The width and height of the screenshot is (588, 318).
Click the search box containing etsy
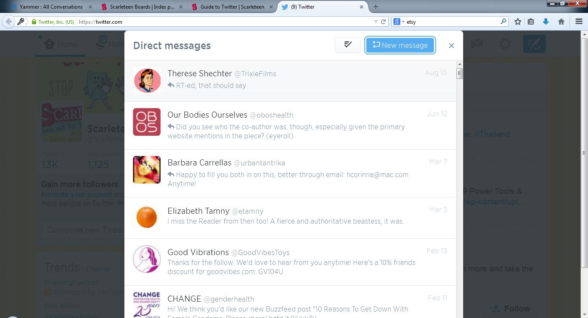pos(452,22)
